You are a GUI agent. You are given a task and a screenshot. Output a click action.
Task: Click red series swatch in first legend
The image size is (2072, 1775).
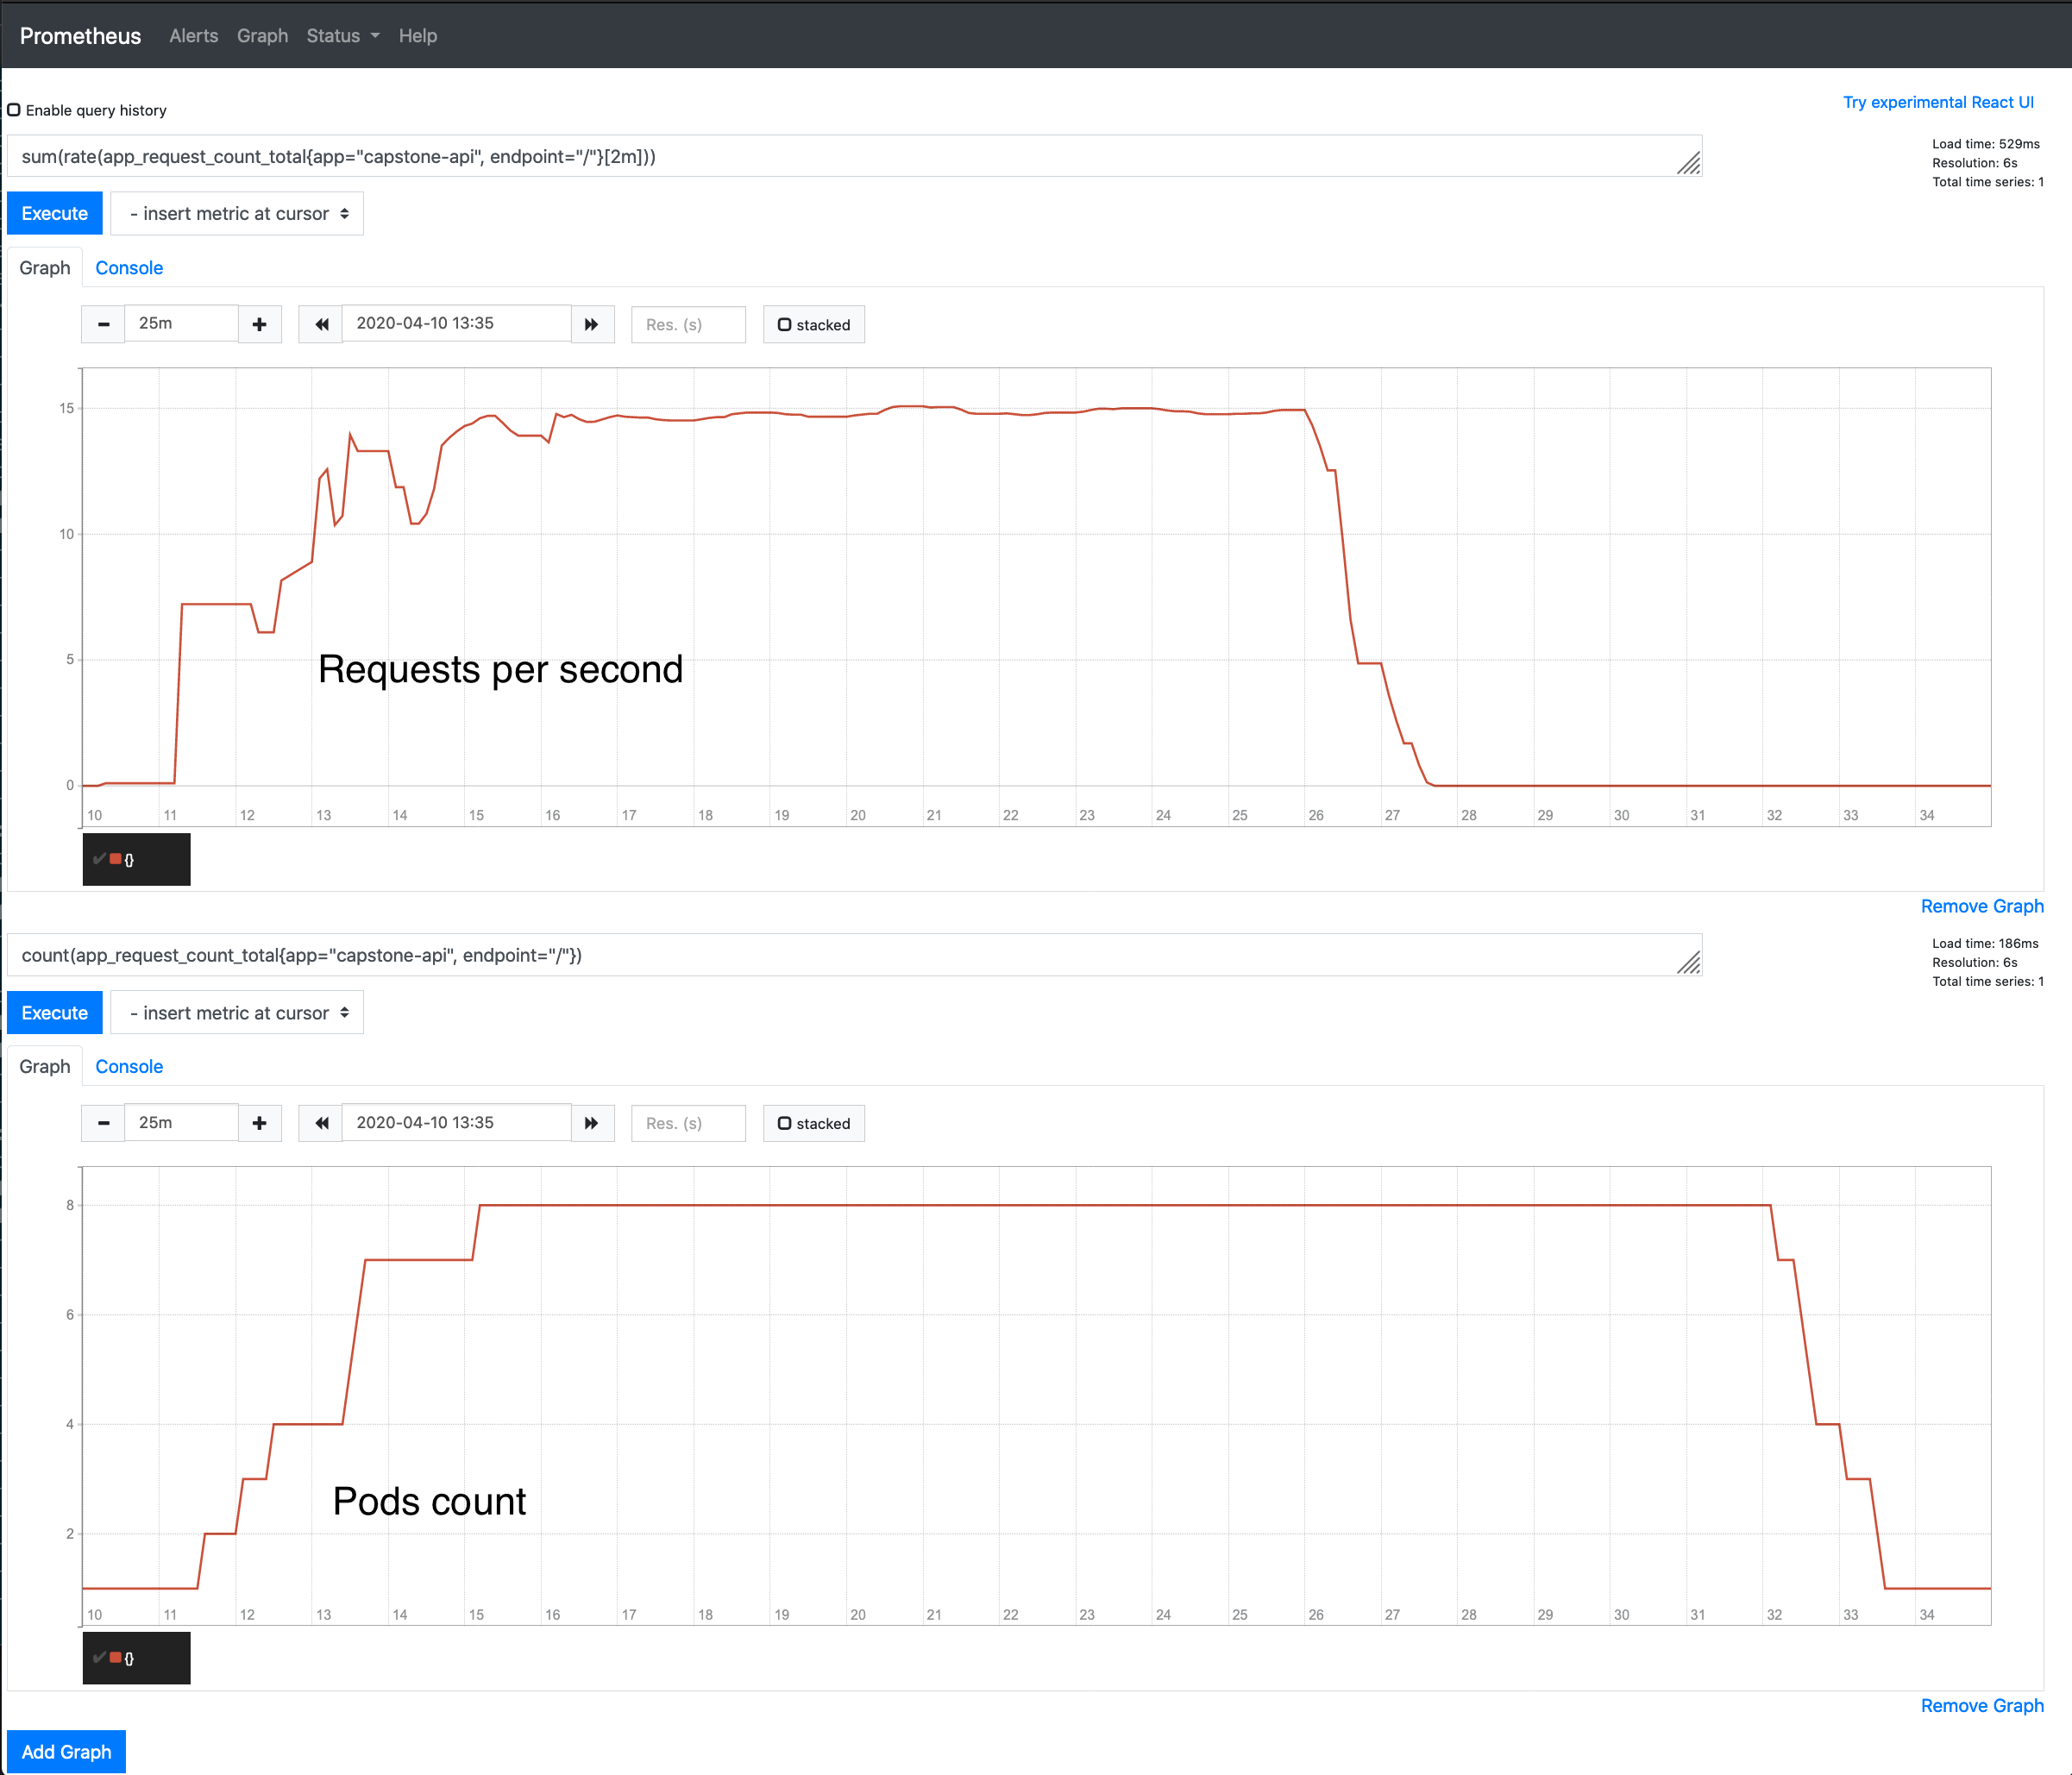click(116, 859)
